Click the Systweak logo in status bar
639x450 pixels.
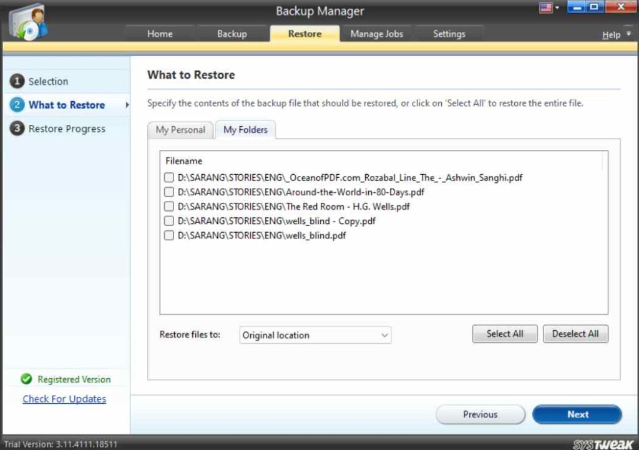pyautogui.click(x=603, y=444)
